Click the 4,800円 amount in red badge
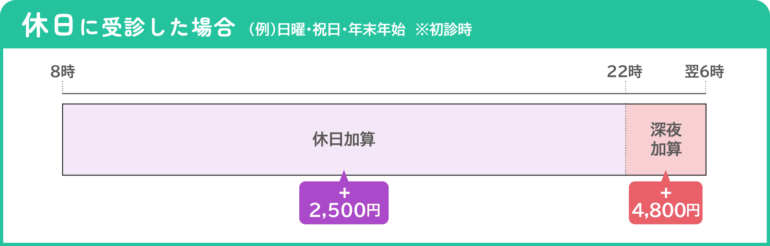The height and width of the screenshot is (246, 770). pos(666,210)
